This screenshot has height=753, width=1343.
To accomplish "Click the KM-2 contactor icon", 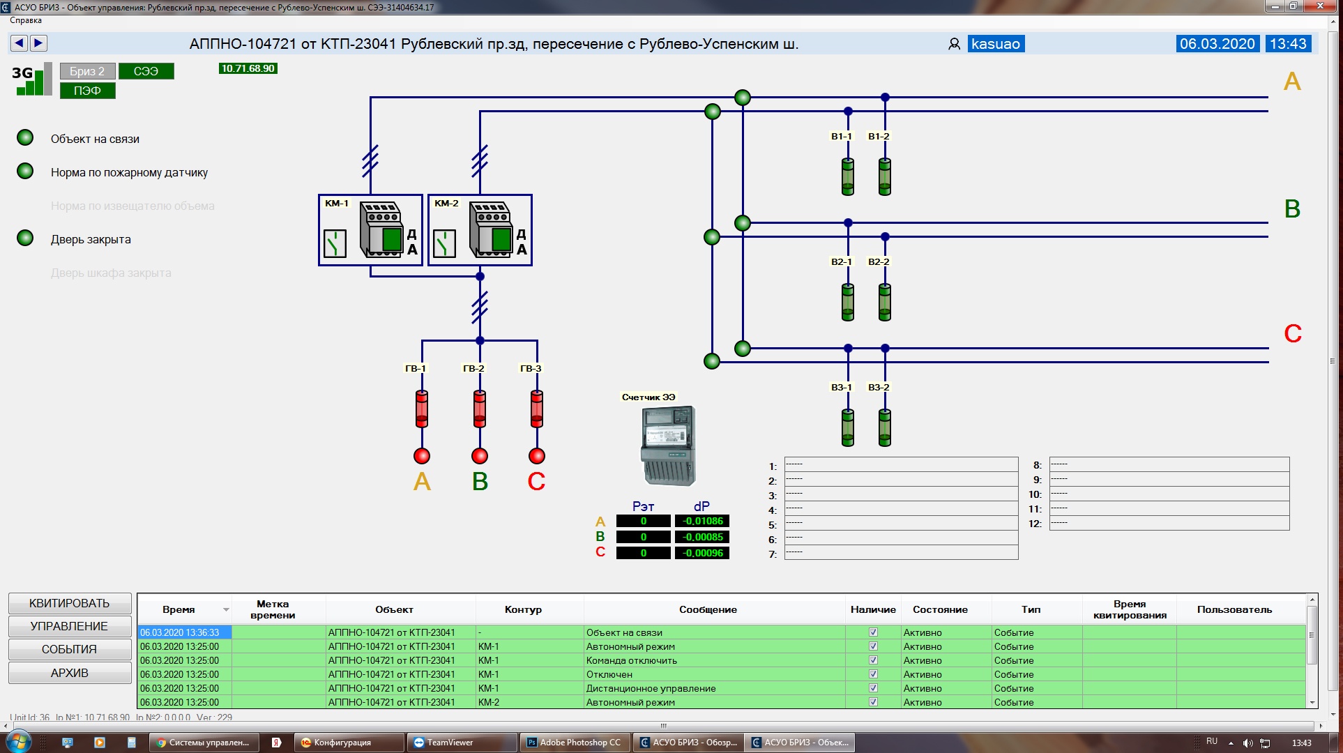I will coord(491,229).
